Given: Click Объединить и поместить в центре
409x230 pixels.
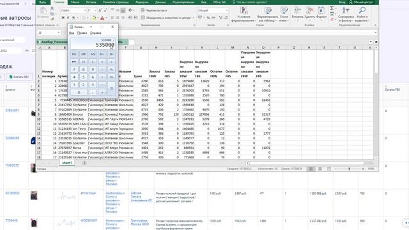Looking at the screenshot, I should click(167, 18).
